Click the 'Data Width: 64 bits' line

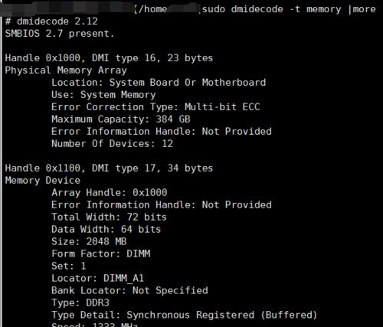106,229
